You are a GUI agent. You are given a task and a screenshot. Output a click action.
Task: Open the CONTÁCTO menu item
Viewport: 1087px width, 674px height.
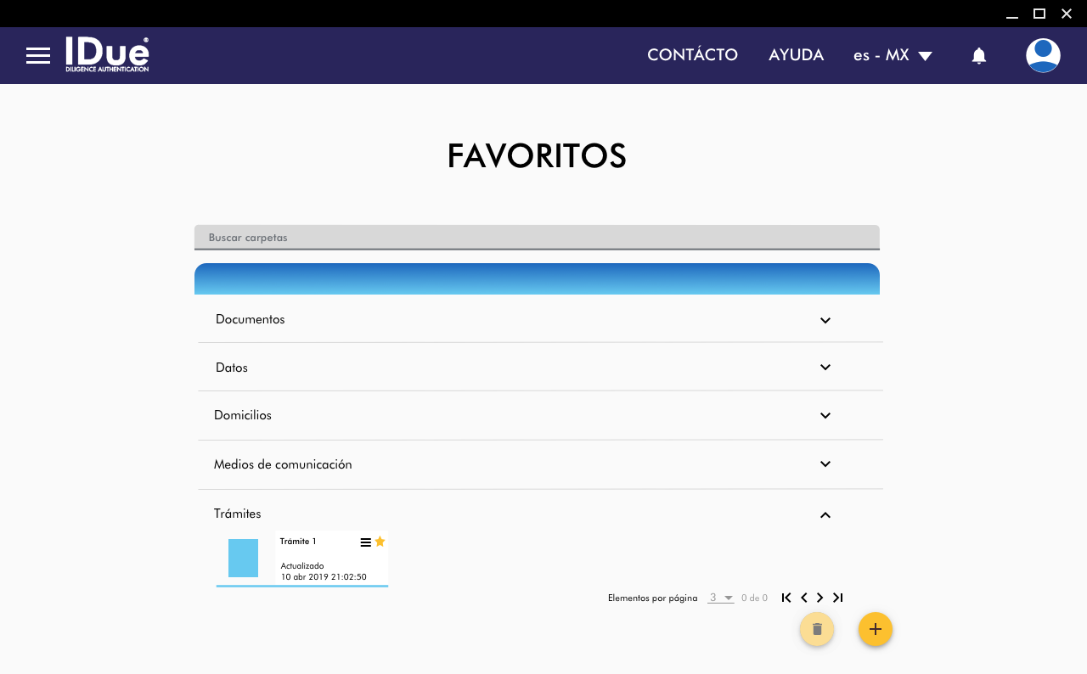pyautogui.click(x=692, y=55)
